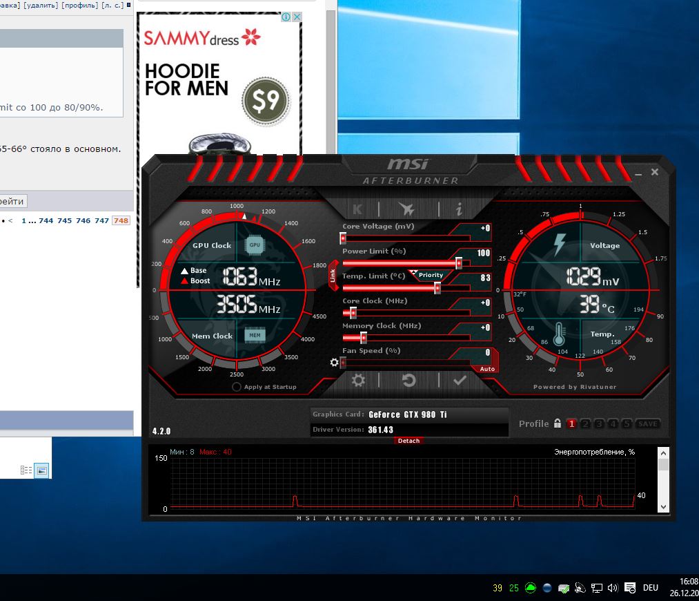The image size is (699, 601).
Task: Click the fan speed small gear icon
Action: pyautogui.click(x=334, y=362)
